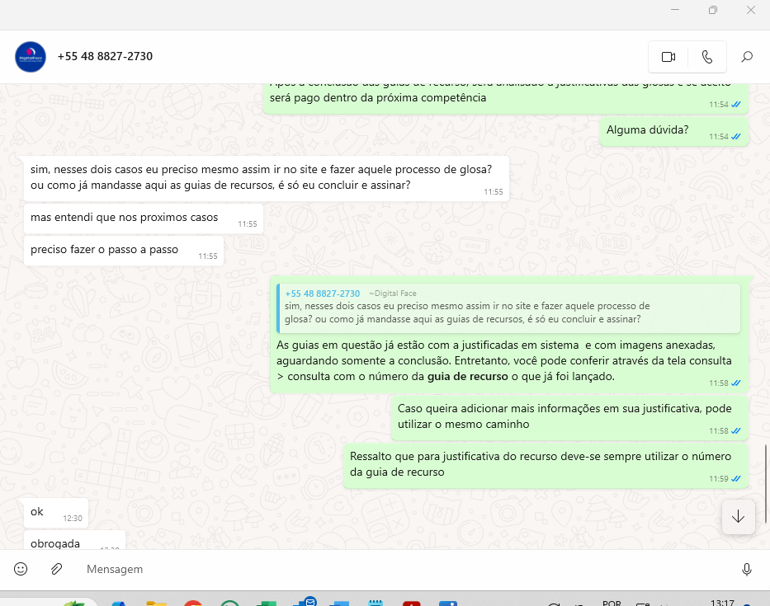Select the 'Alguma dúvida?' message
770x606 pixels.
click(673, 131)
